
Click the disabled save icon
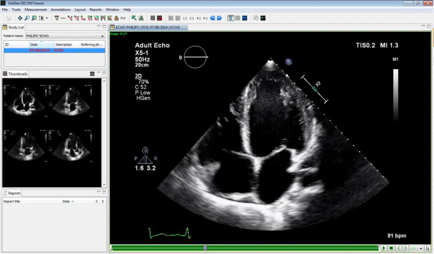pyautogui.click(x=9, y=18)
